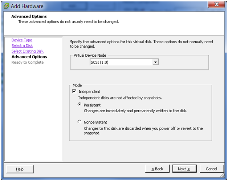Click Next to continue the wizard
This screenshot has width=228, height=181.
click(184, 169)
